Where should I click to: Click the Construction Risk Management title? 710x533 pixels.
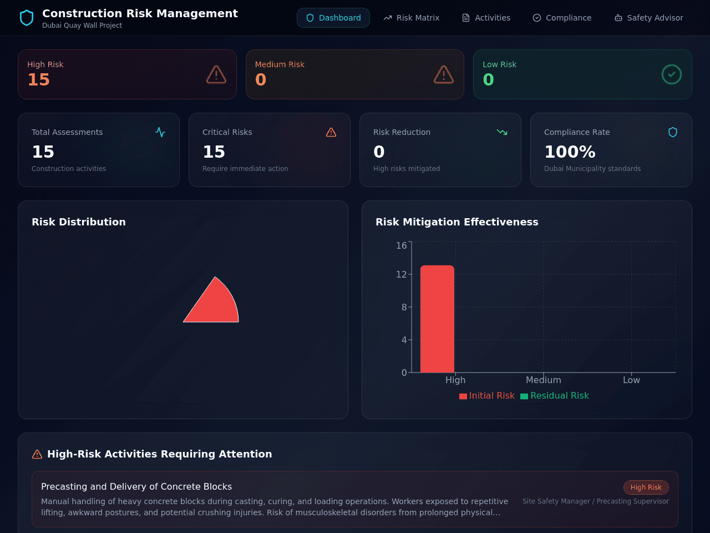pos(140,13)
